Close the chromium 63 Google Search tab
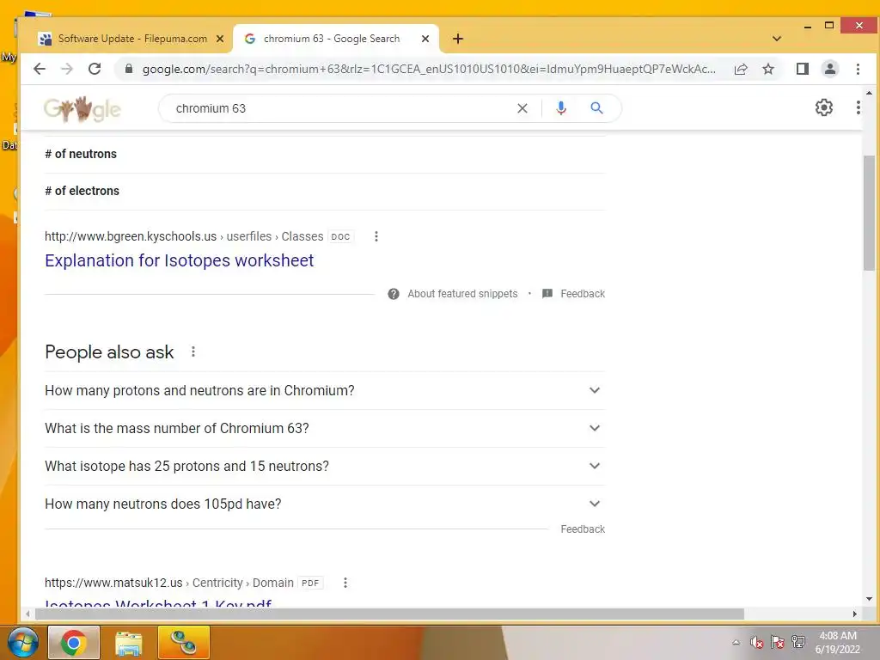This screenshot has height=660, width=880. point(425,39)
